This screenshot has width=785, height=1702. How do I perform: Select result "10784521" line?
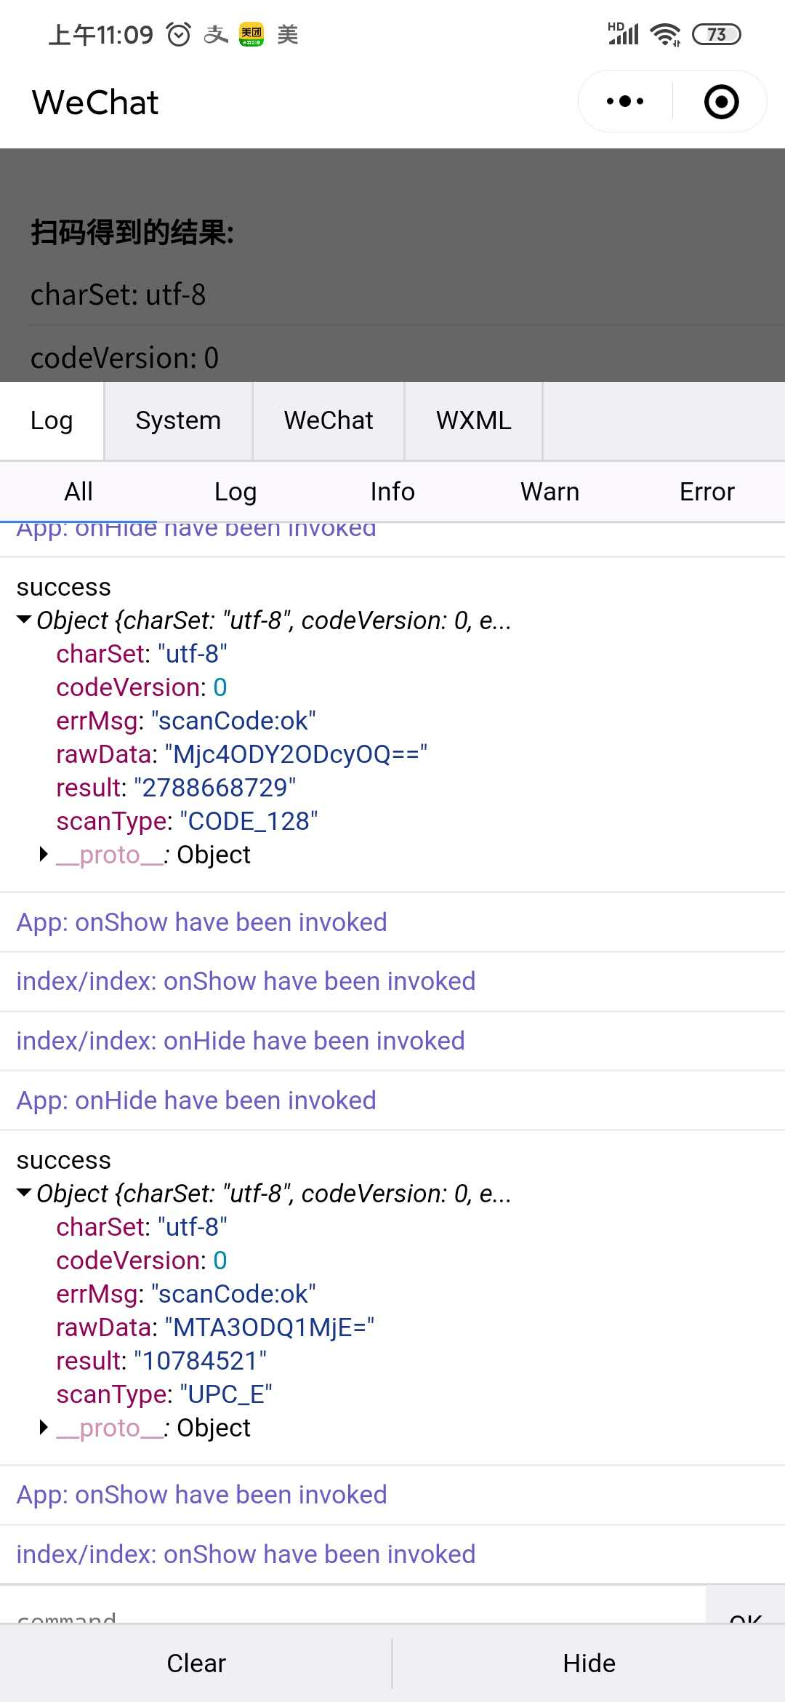click(x=161, y=1361)
